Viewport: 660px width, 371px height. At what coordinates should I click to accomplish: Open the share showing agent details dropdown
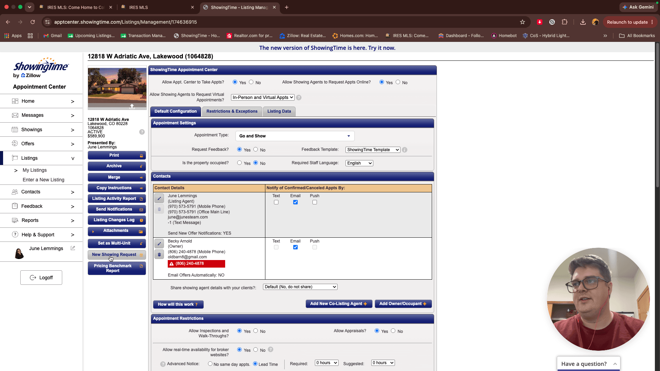click(x=300, y=287)
